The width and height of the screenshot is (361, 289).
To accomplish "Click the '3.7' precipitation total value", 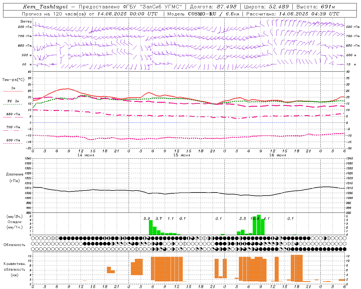I will (159, 218).
